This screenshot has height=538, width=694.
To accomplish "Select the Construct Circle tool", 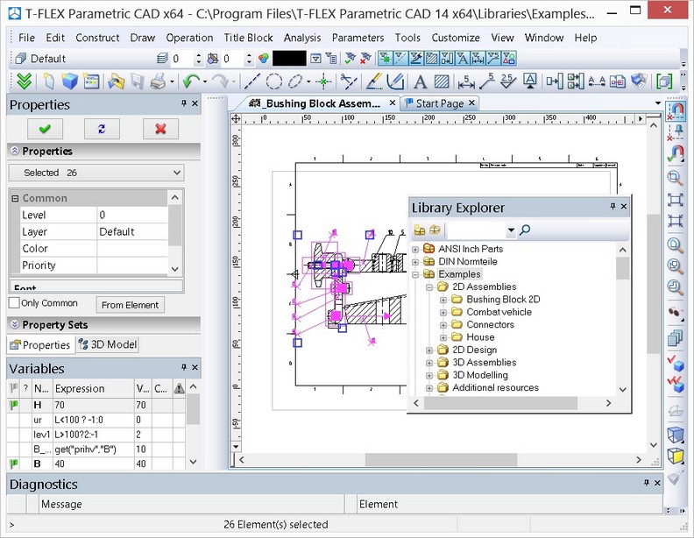I will (274, 81).
